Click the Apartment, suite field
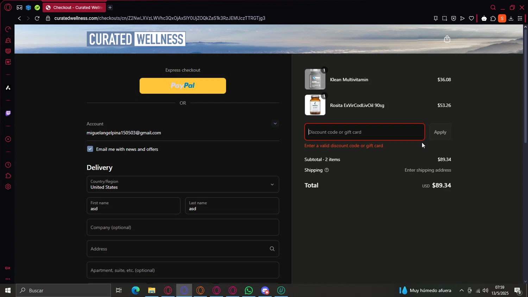Image resolution: width=528 pixels, height=297 pixels. click(183, 270)
